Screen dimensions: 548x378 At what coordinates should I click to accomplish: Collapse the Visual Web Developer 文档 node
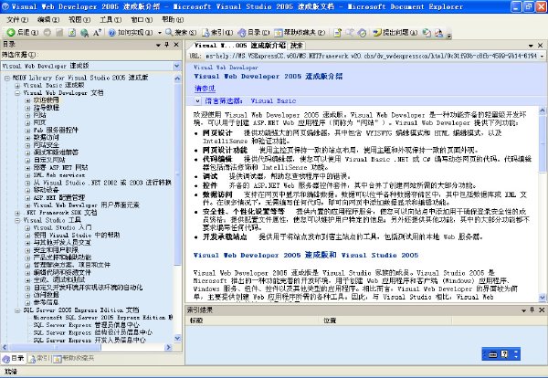point(17,93)
